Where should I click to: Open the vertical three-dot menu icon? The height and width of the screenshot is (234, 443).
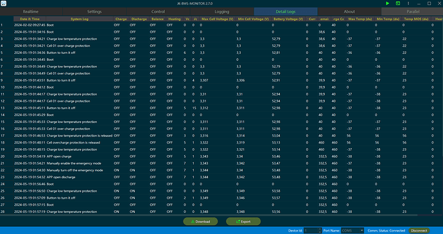coord(408,3)
